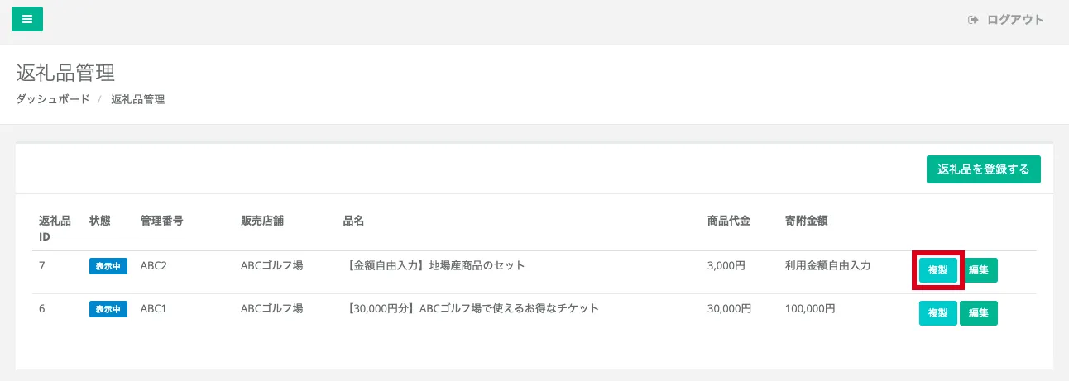The width and height of the screenshot is (1069, 381).
Task: Edit return gift ID 6 with 編集
Action: [979, 313]
